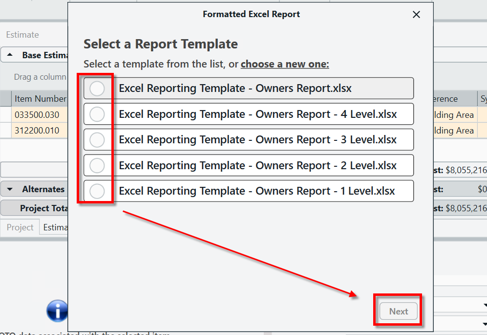The image size is (487, 335).
Task: Click the Estimate label in the top left
Action: [x=22, y=35]
